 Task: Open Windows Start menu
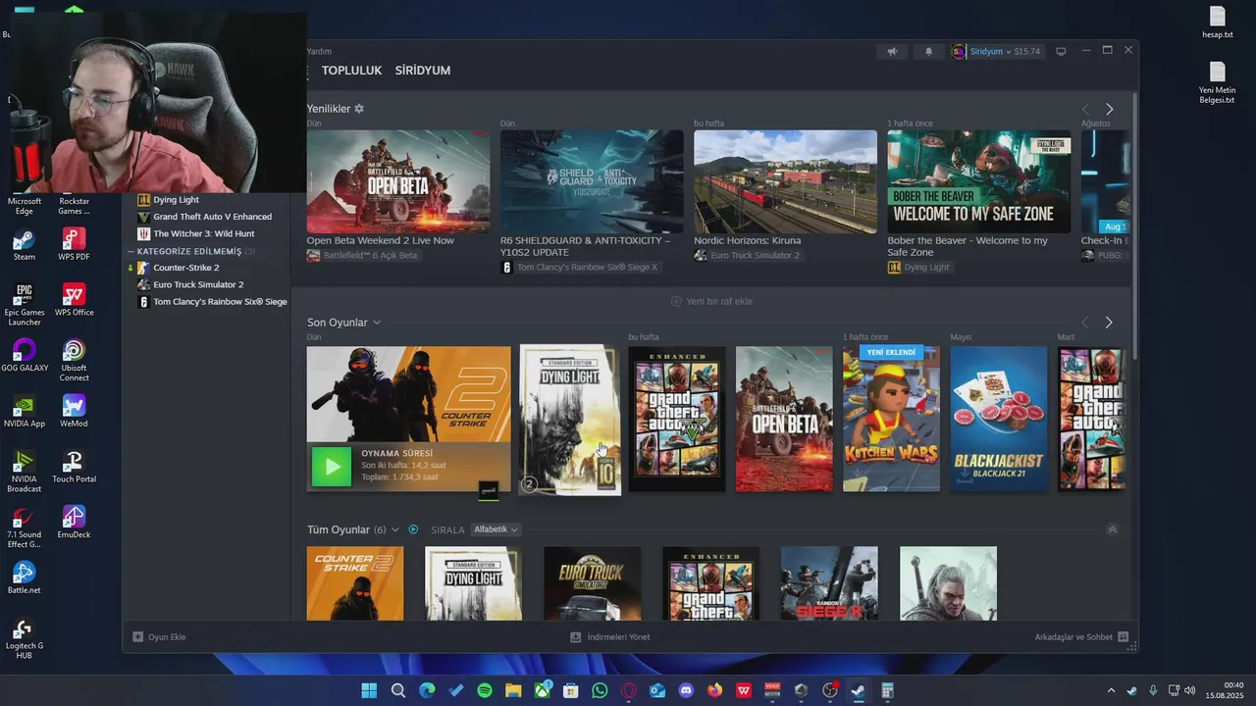369,690
